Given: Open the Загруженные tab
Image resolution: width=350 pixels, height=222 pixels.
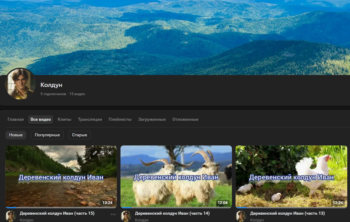Looking at the screenshot, I should 152,119.
